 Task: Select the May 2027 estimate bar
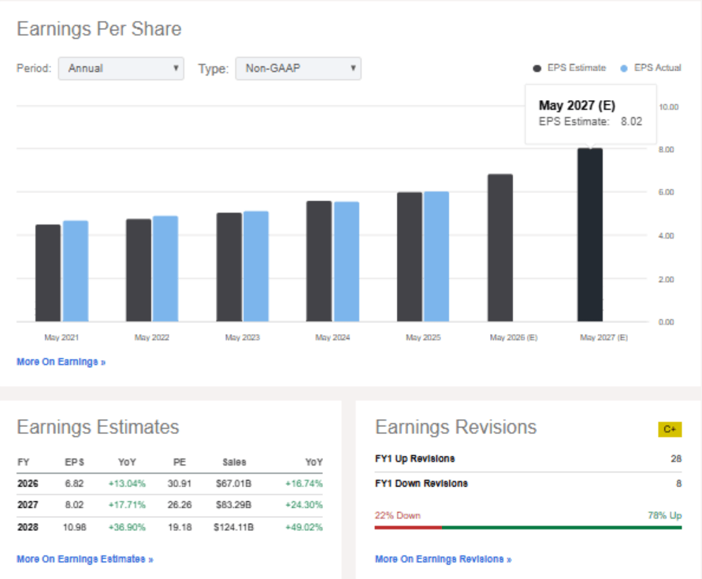589,235
